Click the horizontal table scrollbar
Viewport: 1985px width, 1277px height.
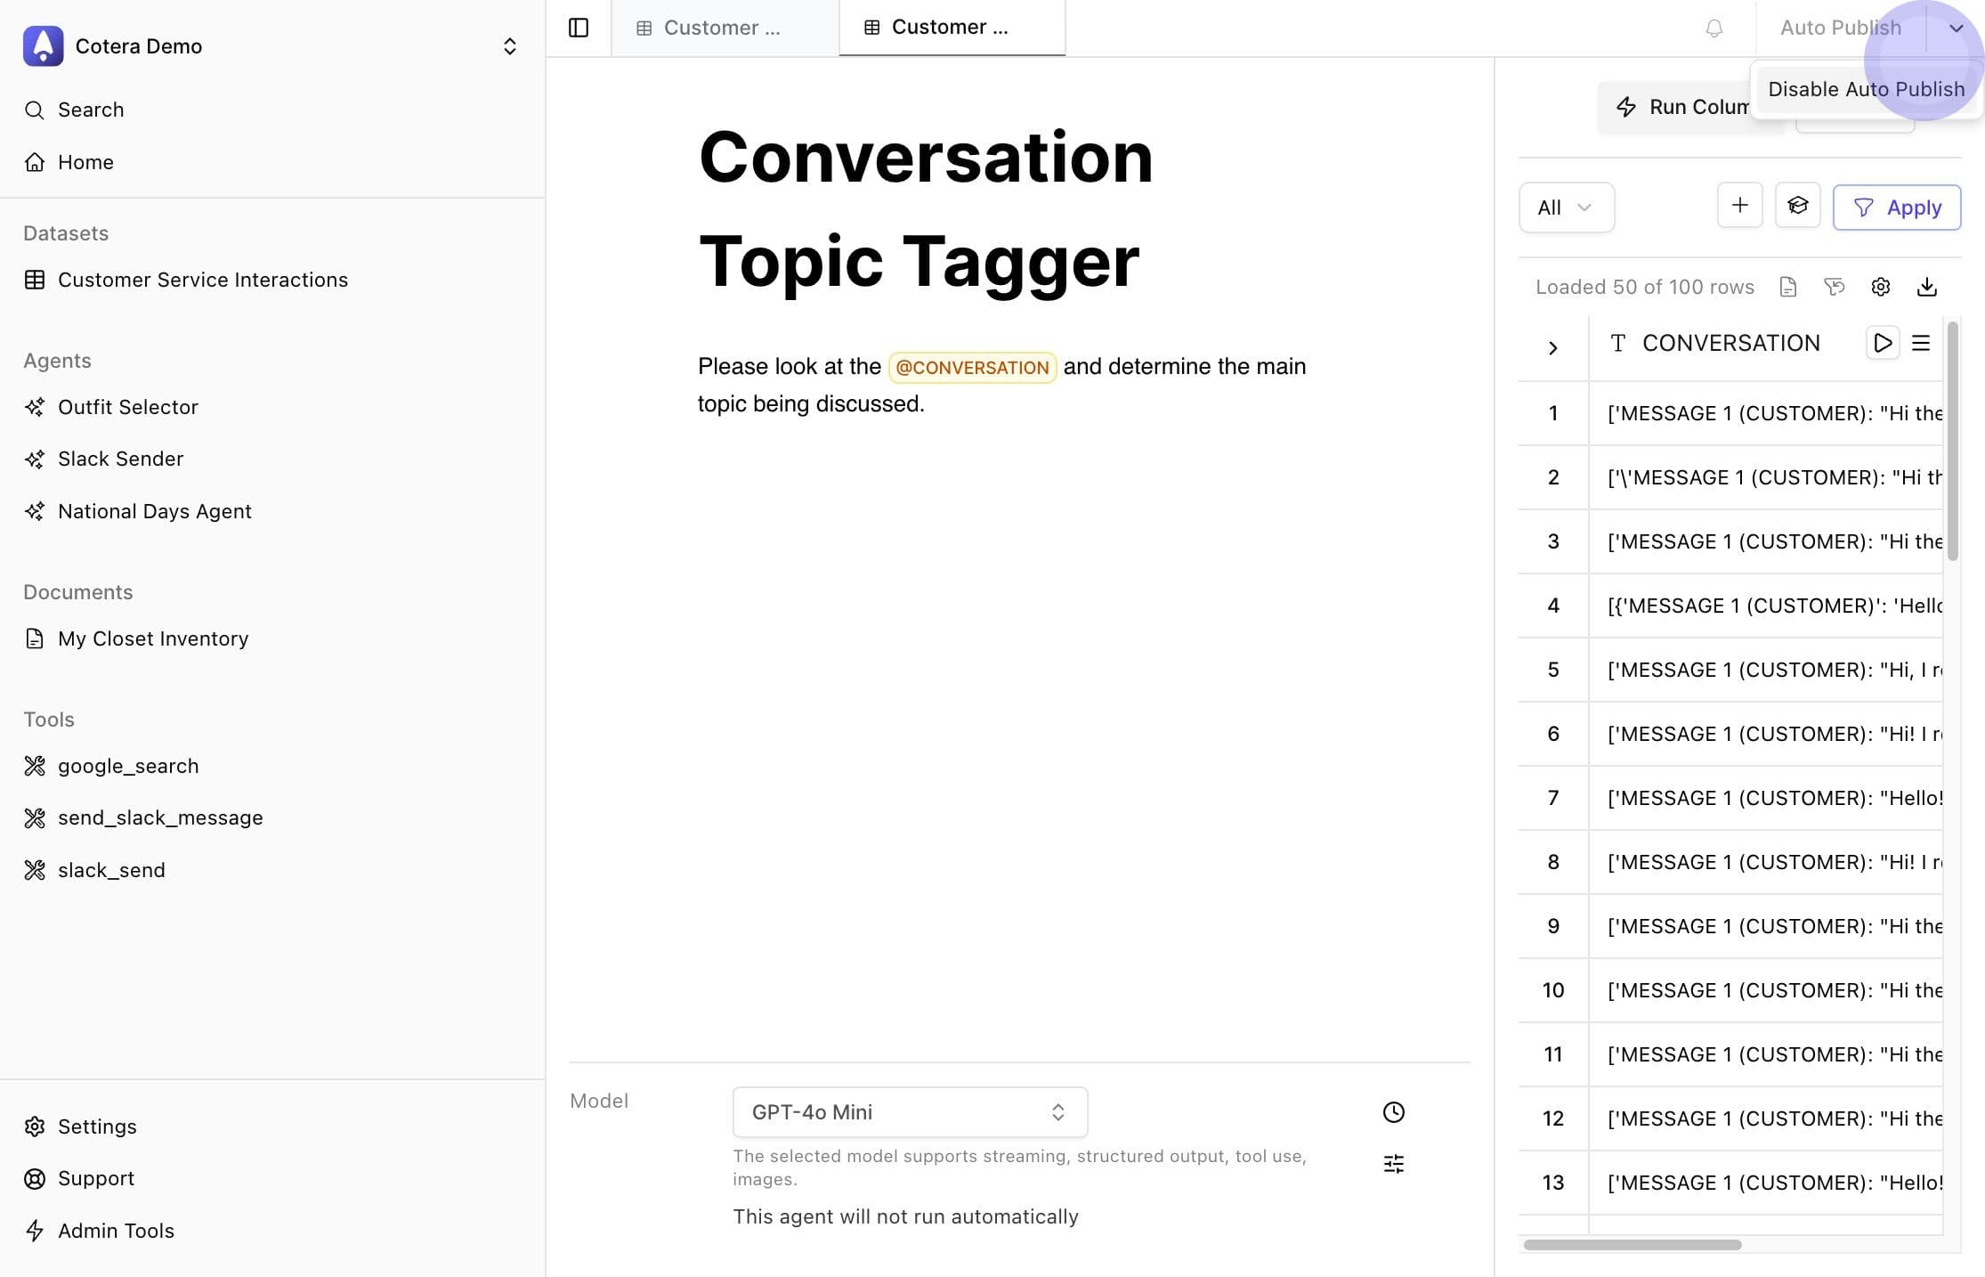(x=1632, y=1245)
